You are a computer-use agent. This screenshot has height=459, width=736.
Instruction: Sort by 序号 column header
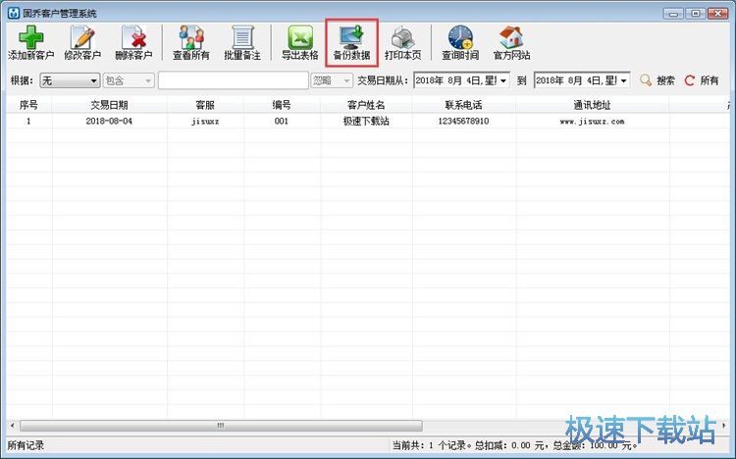tap(28, 105)
